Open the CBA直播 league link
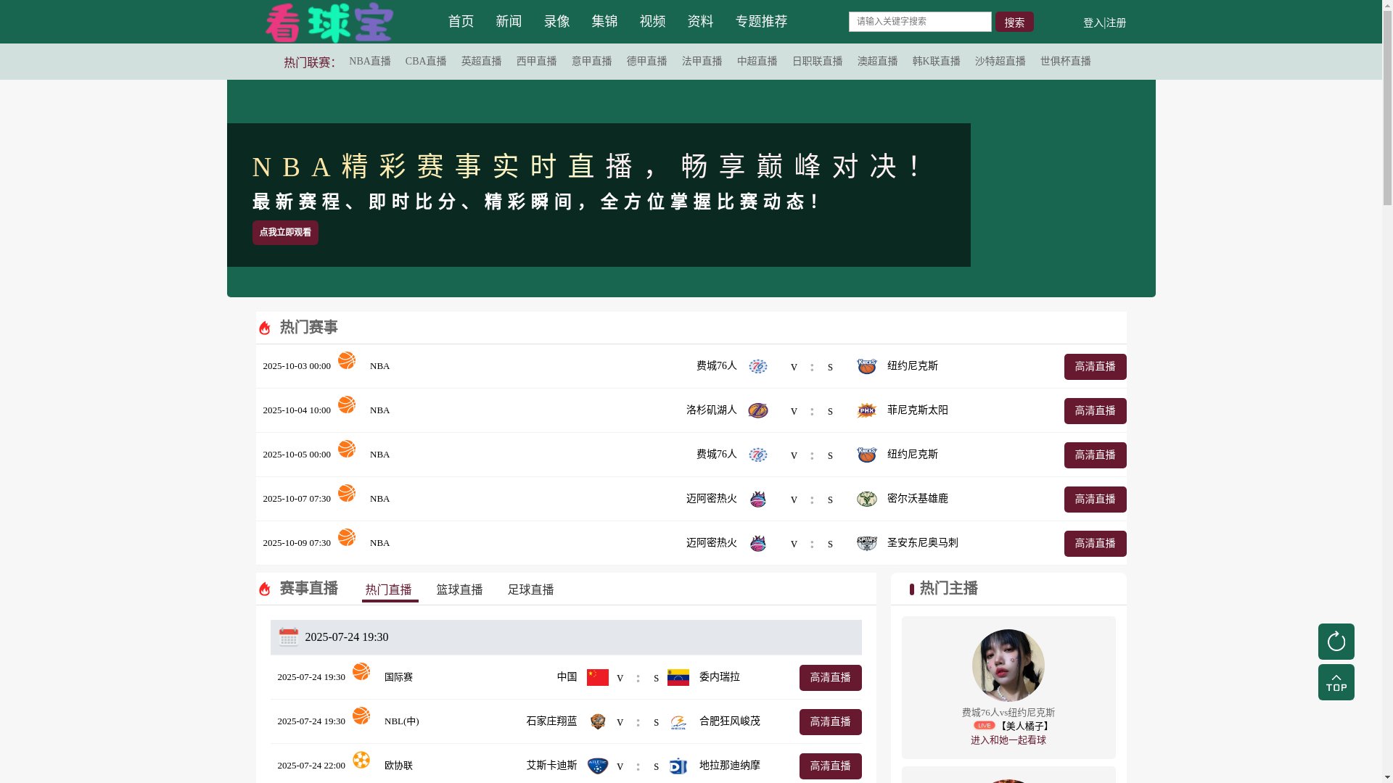 (x=426, y=62)
